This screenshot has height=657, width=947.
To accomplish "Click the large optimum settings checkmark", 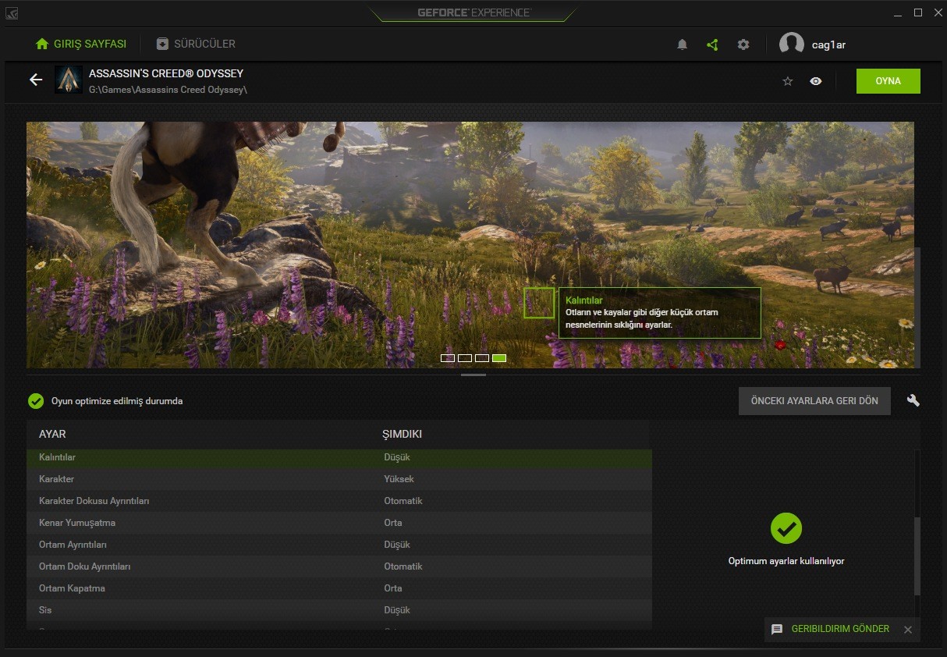I will point(786,528).
